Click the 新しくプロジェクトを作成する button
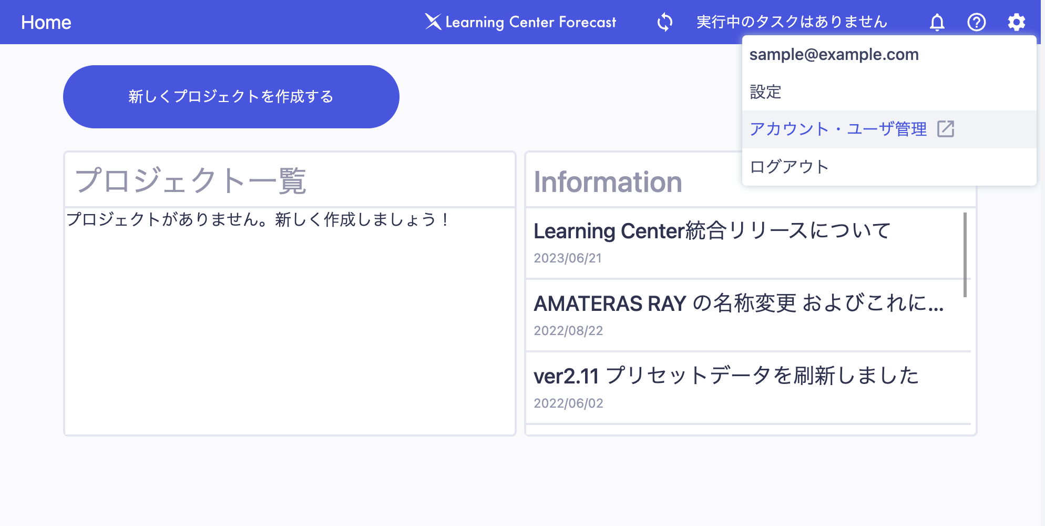This screenshot has width=1045, height=526. coord(231,97)
